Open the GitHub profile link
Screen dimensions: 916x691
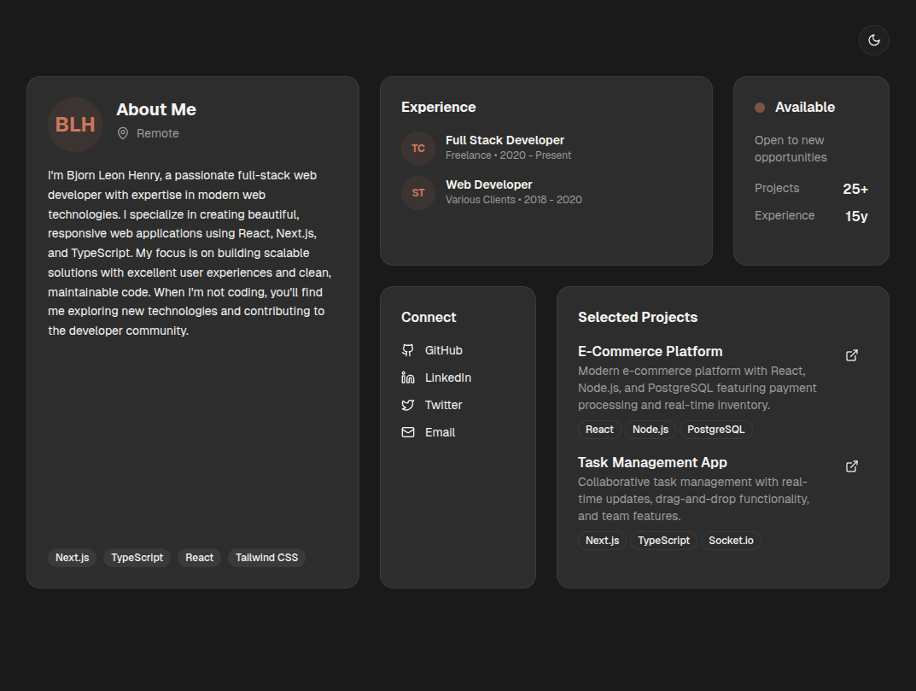tap(444, 350)
